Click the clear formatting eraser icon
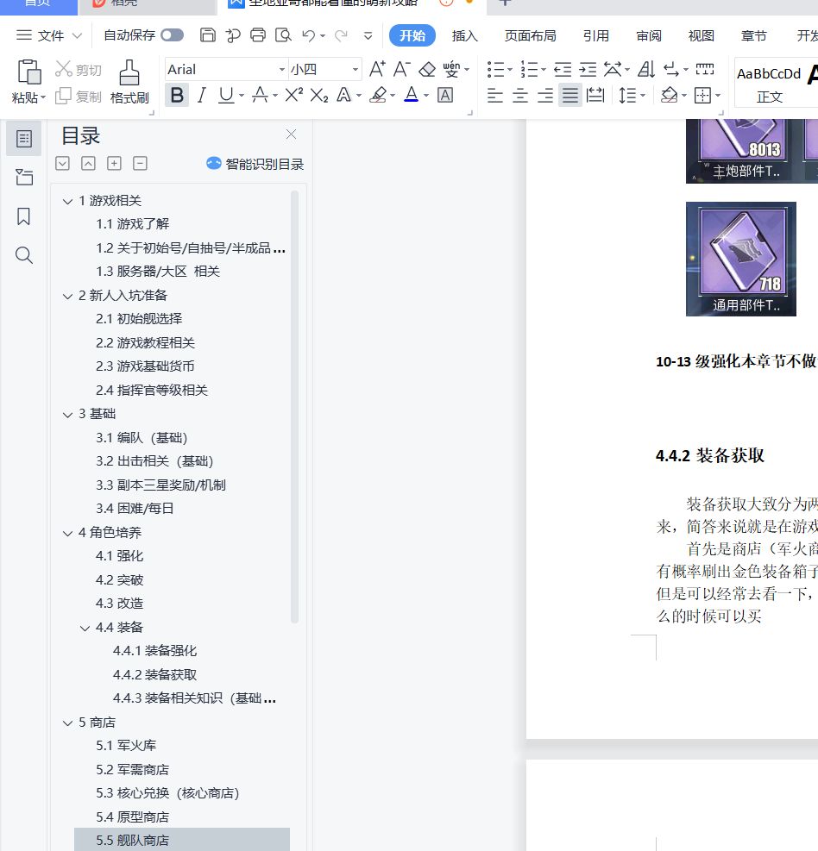This screenshot has width=818, height=851. click(427, 69)
